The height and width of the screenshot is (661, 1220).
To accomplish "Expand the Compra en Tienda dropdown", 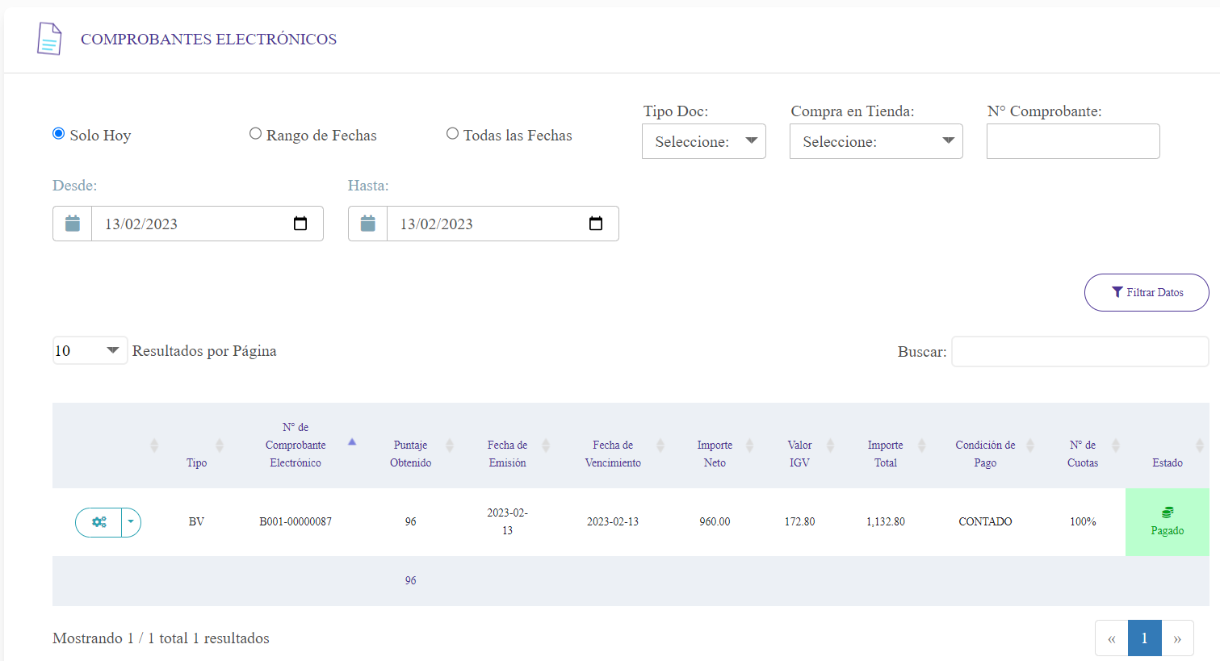I will [x=875, y=141].
